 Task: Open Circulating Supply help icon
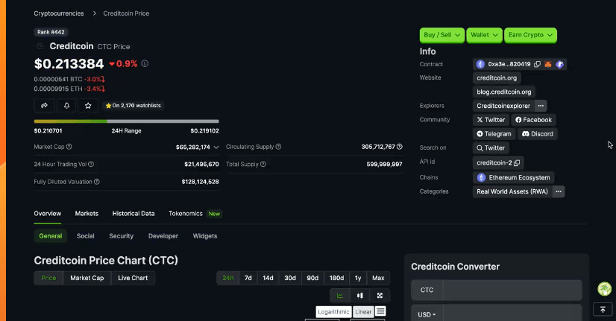tap(278, 147)
